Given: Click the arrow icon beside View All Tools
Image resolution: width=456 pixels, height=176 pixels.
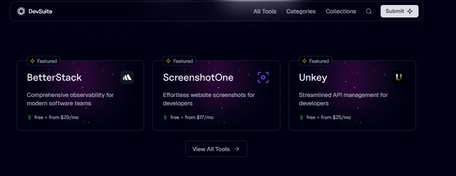Looking at the screenshot, I should pos(237,149).
